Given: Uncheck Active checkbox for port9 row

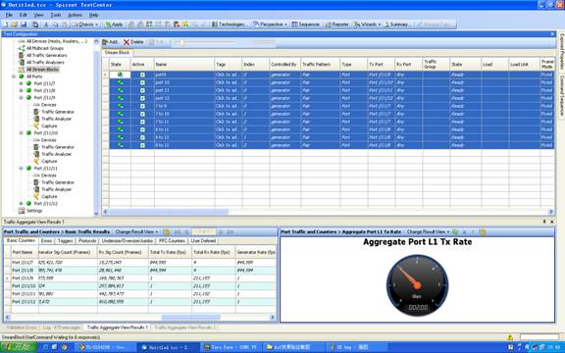Looking at the screenshot, I should tap(142, 75).
